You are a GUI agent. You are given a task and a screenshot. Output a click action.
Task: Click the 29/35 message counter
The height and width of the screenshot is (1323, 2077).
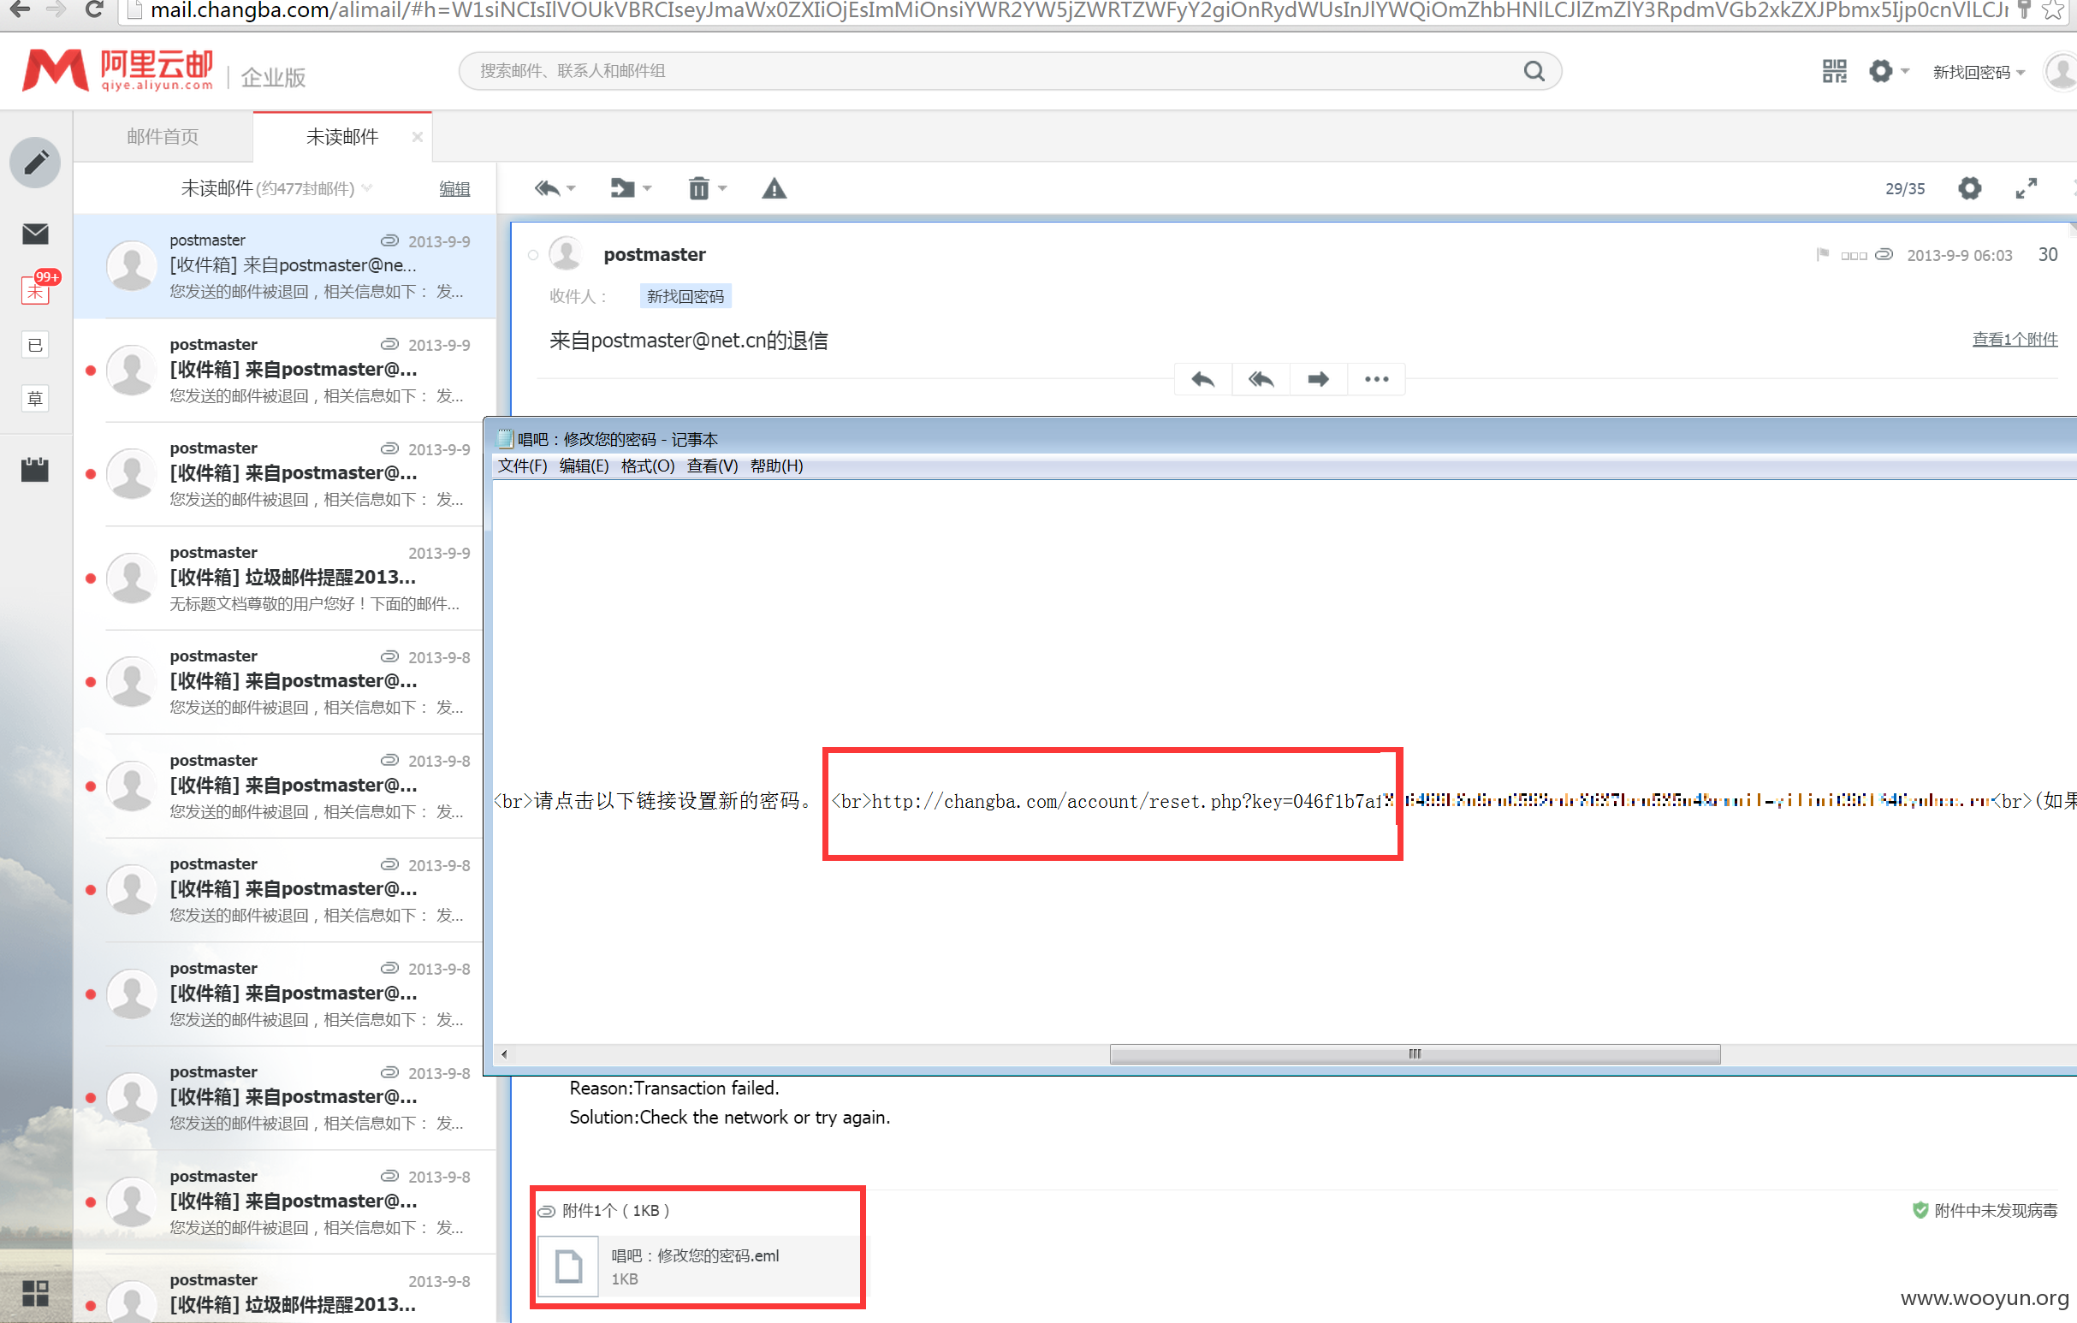(x=1904, y=189)
